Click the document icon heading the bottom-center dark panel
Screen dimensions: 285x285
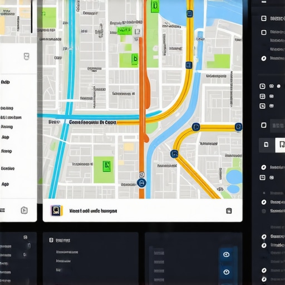point(51,240)
